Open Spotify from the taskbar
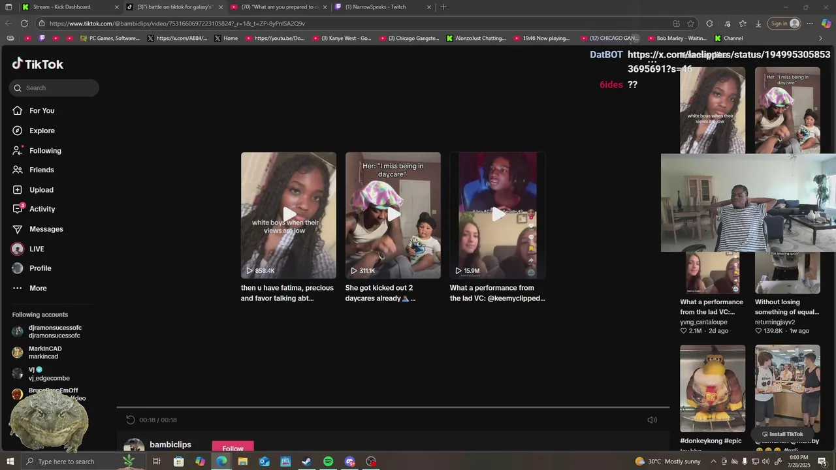Image resolution: width=836 pixels, height=470 pixels. click(x=328, y=462)
